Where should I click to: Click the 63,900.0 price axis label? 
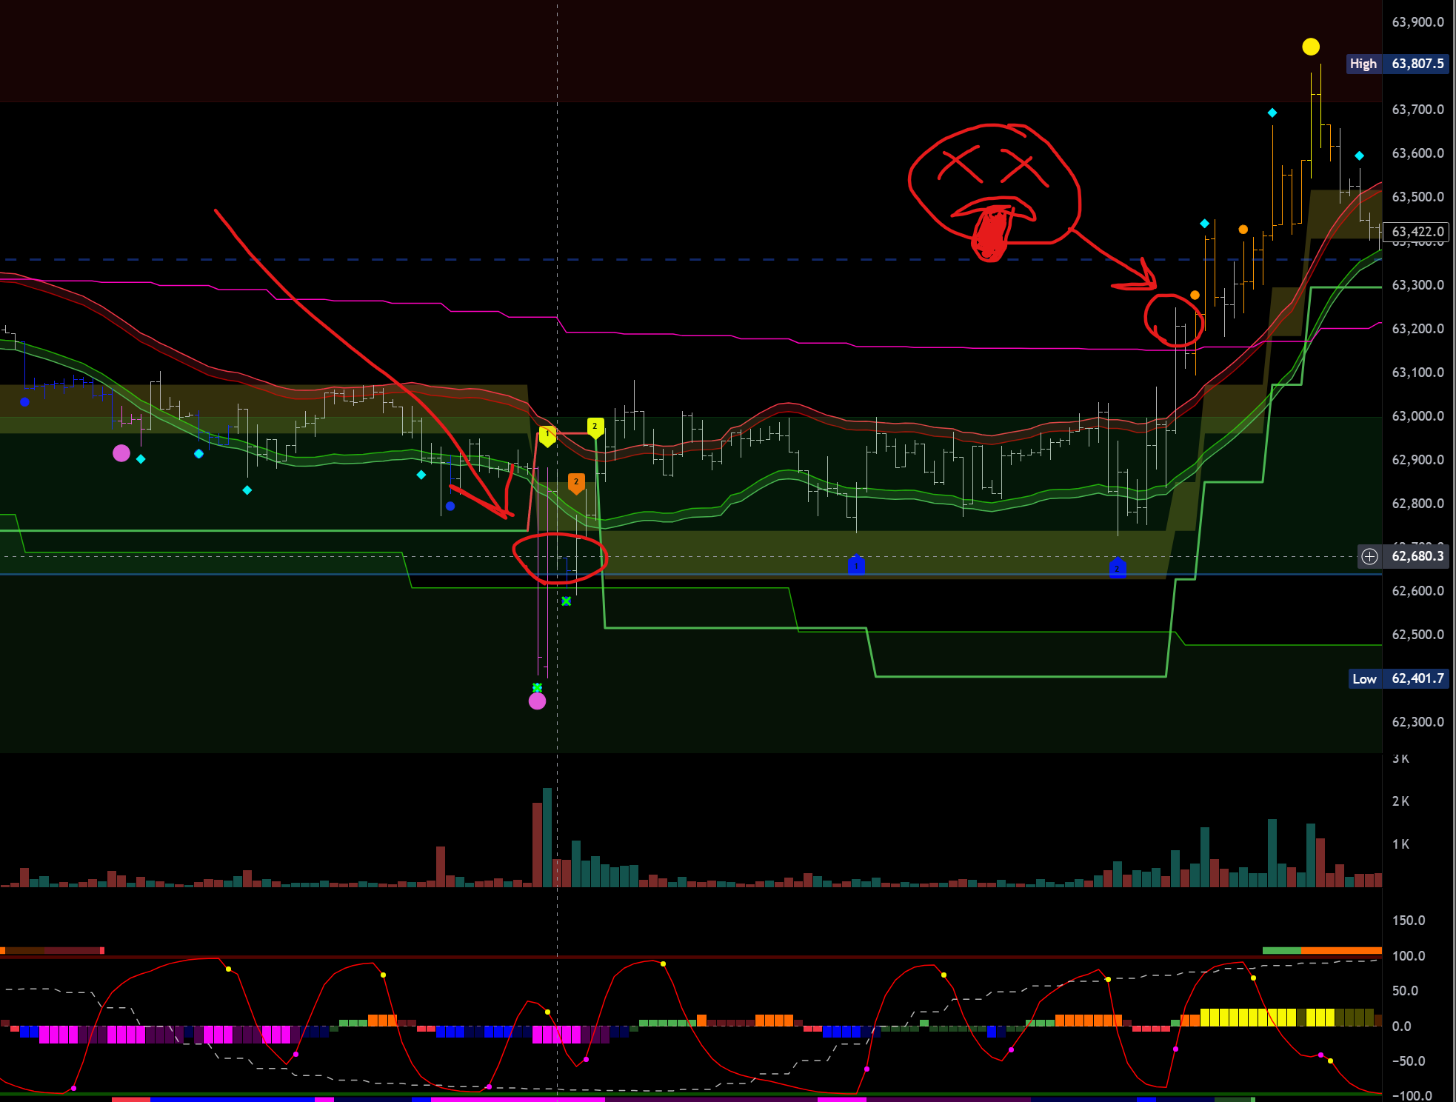(1417, 22)
